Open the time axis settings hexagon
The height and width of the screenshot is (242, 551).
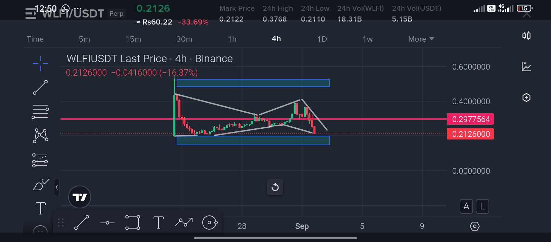coord(474,226)
